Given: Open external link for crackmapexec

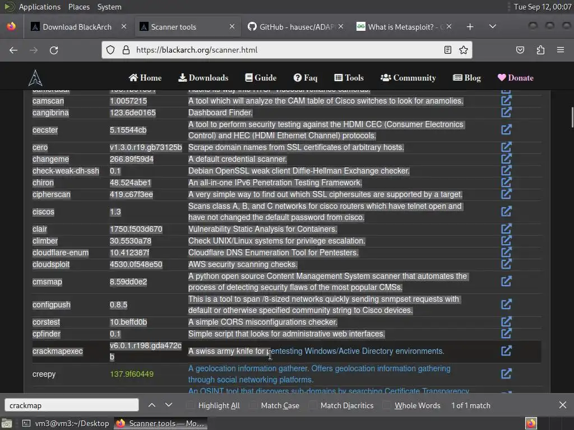Looking at the screenshot, I should (506, 351).
